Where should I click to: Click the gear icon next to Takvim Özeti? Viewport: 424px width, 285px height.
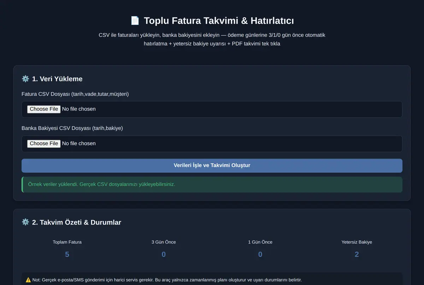(x=25, y=222)
